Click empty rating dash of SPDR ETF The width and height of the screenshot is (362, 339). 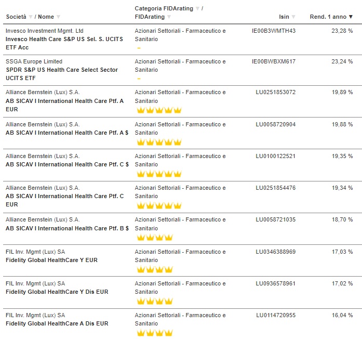tap(139, 79)
